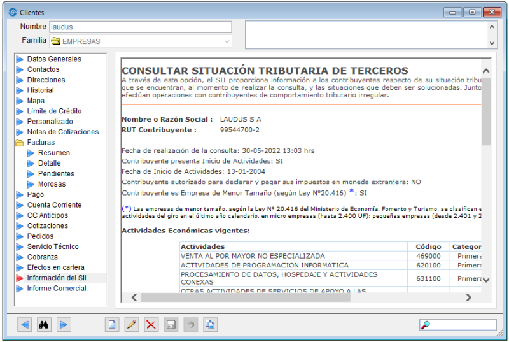
Task: Click the magnifier in the search box
Action: click(x=425, y=325)
